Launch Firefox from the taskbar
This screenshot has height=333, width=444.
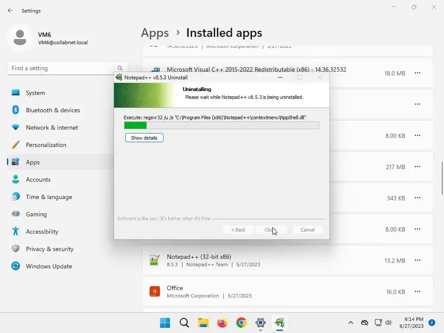click(x=222, y=323)
